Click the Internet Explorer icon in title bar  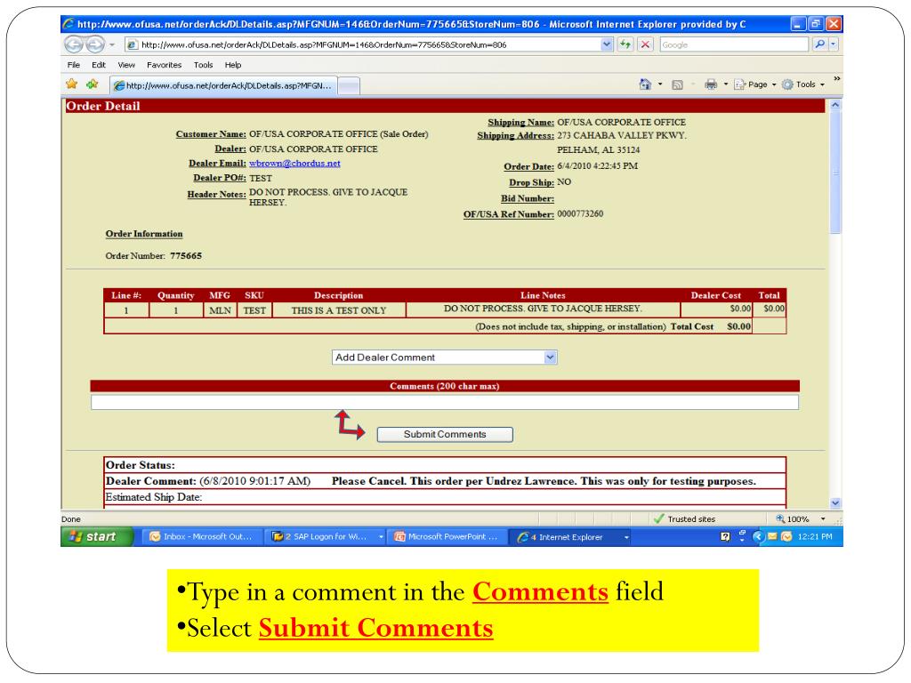tap(69, 24)
